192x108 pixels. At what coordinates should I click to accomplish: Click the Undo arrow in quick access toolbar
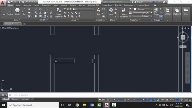pyautogui.click(x=27, y=2)
